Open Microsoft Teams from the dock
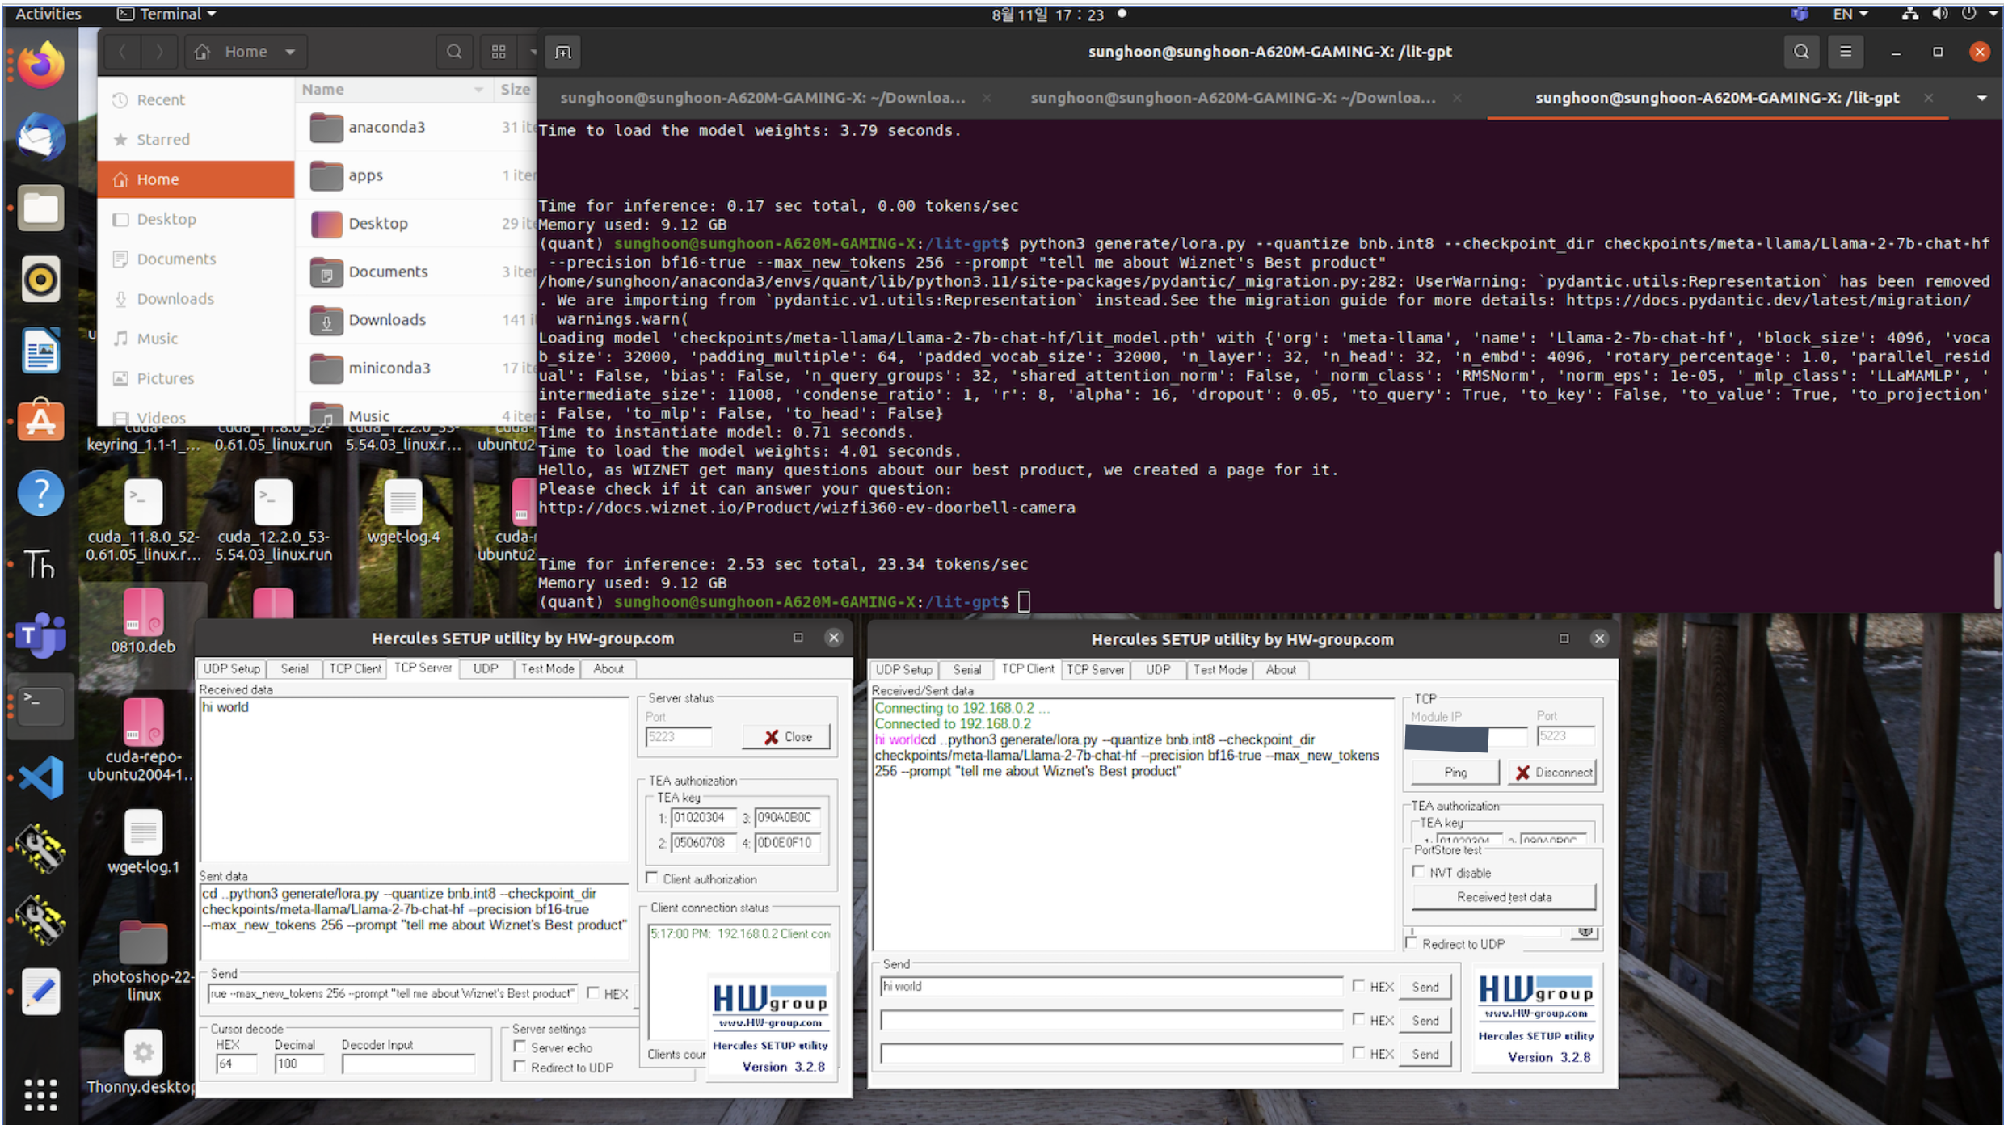Image resolution: width=2004 pixels, height=1125 pixels. (40, 635)
